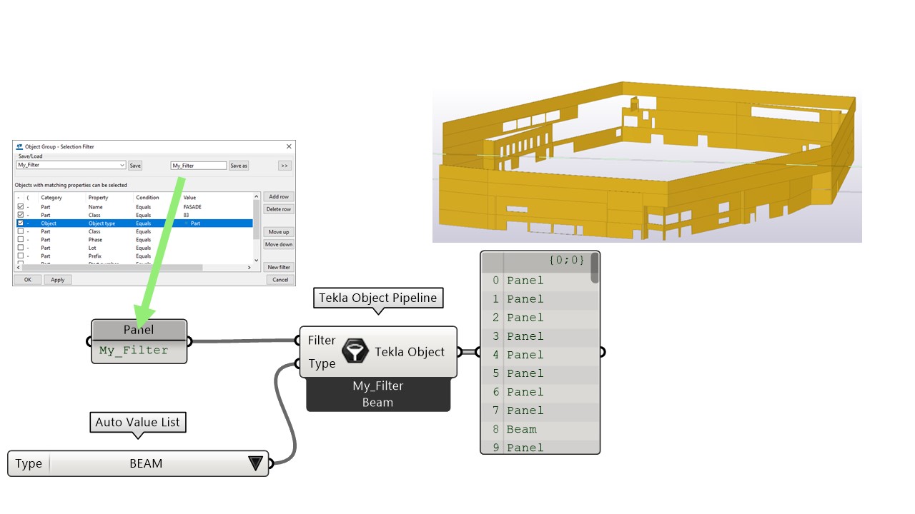Click Move up
Screen dimensions: 915x514
(x=279, y=232)
